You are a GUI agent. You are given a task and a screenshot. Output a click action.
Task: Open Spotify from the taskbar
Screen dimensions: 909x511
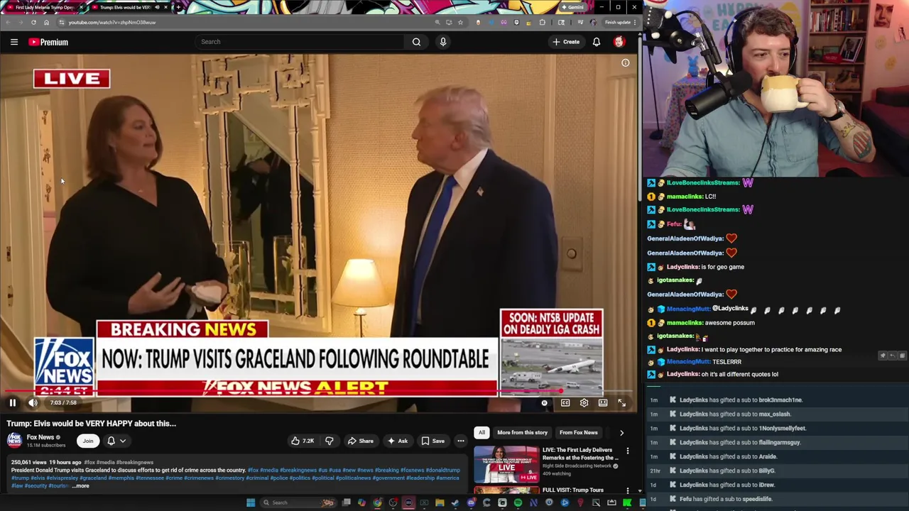(x=518, y=502)
